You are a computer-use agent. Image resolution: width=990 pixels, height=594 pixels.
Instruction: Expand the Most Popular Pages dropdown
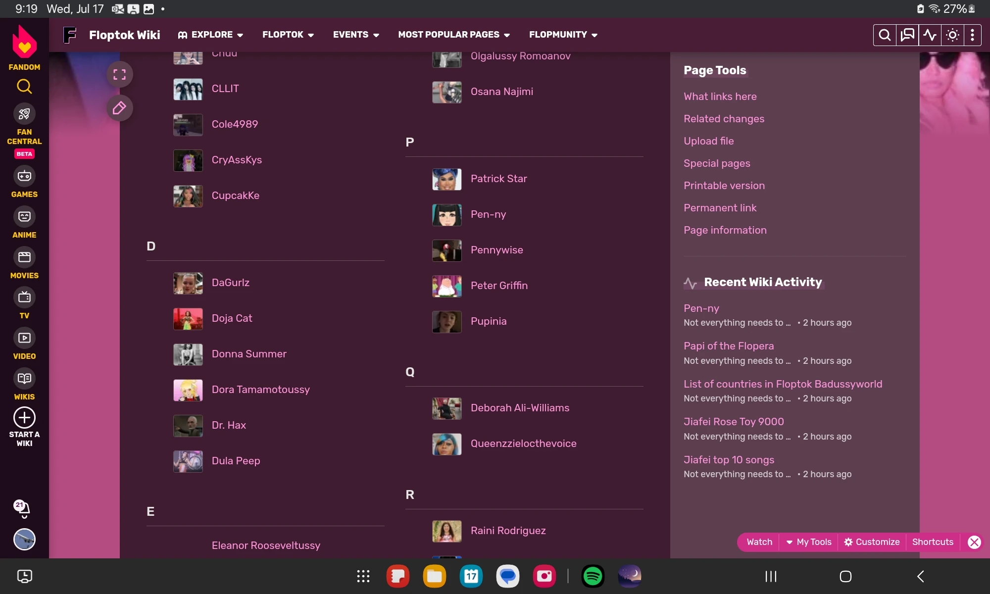pyautogui.click(x=453, y=35)
